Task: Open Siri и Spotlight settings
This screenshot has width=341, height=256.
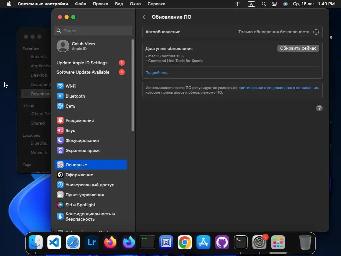Action: click(x=91, y=205)
